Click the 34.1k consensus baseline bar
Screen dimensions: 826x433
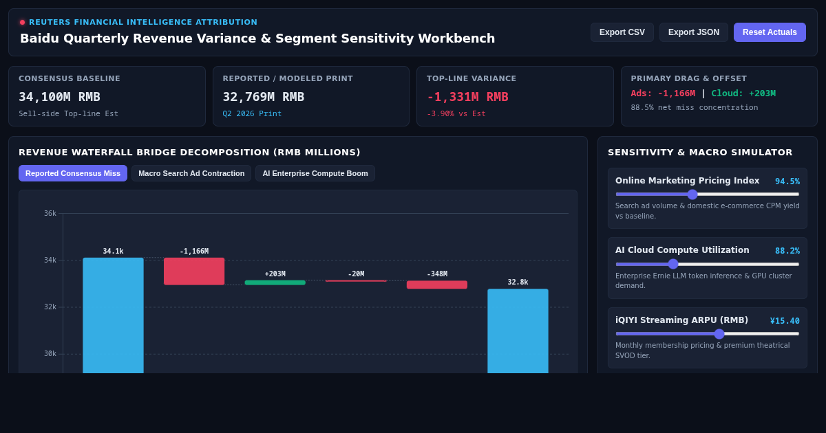113,315
